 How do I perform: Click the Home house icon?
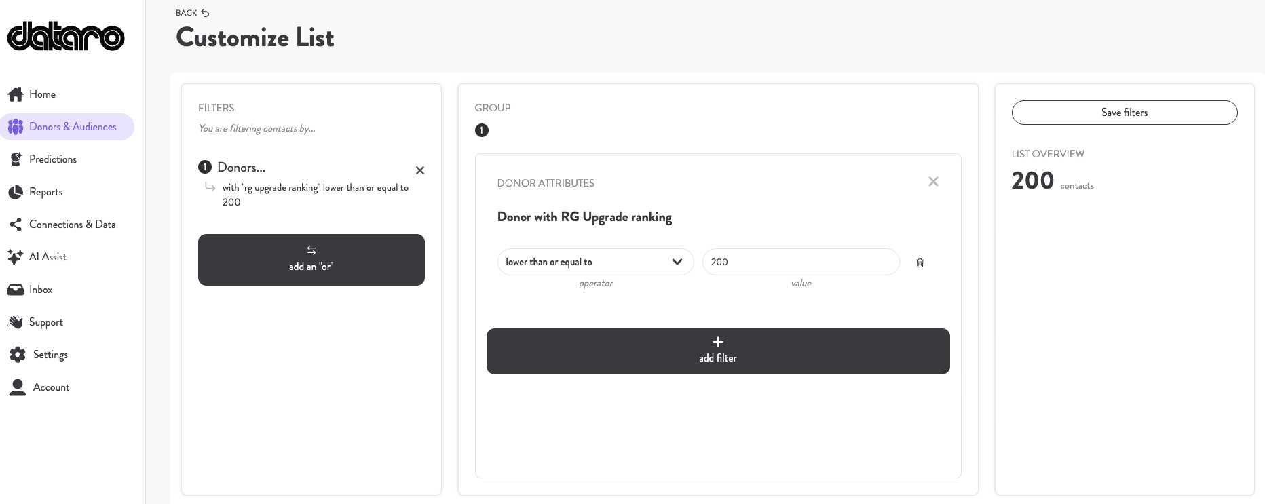click(16, 94)
